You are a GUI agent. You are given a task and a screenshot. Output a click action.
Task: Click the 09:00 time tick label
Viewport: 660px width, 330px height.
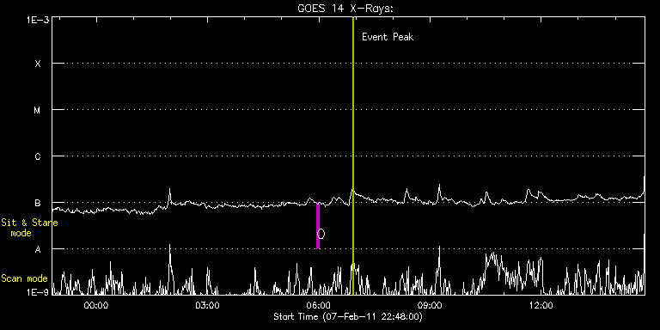point(430,306)
